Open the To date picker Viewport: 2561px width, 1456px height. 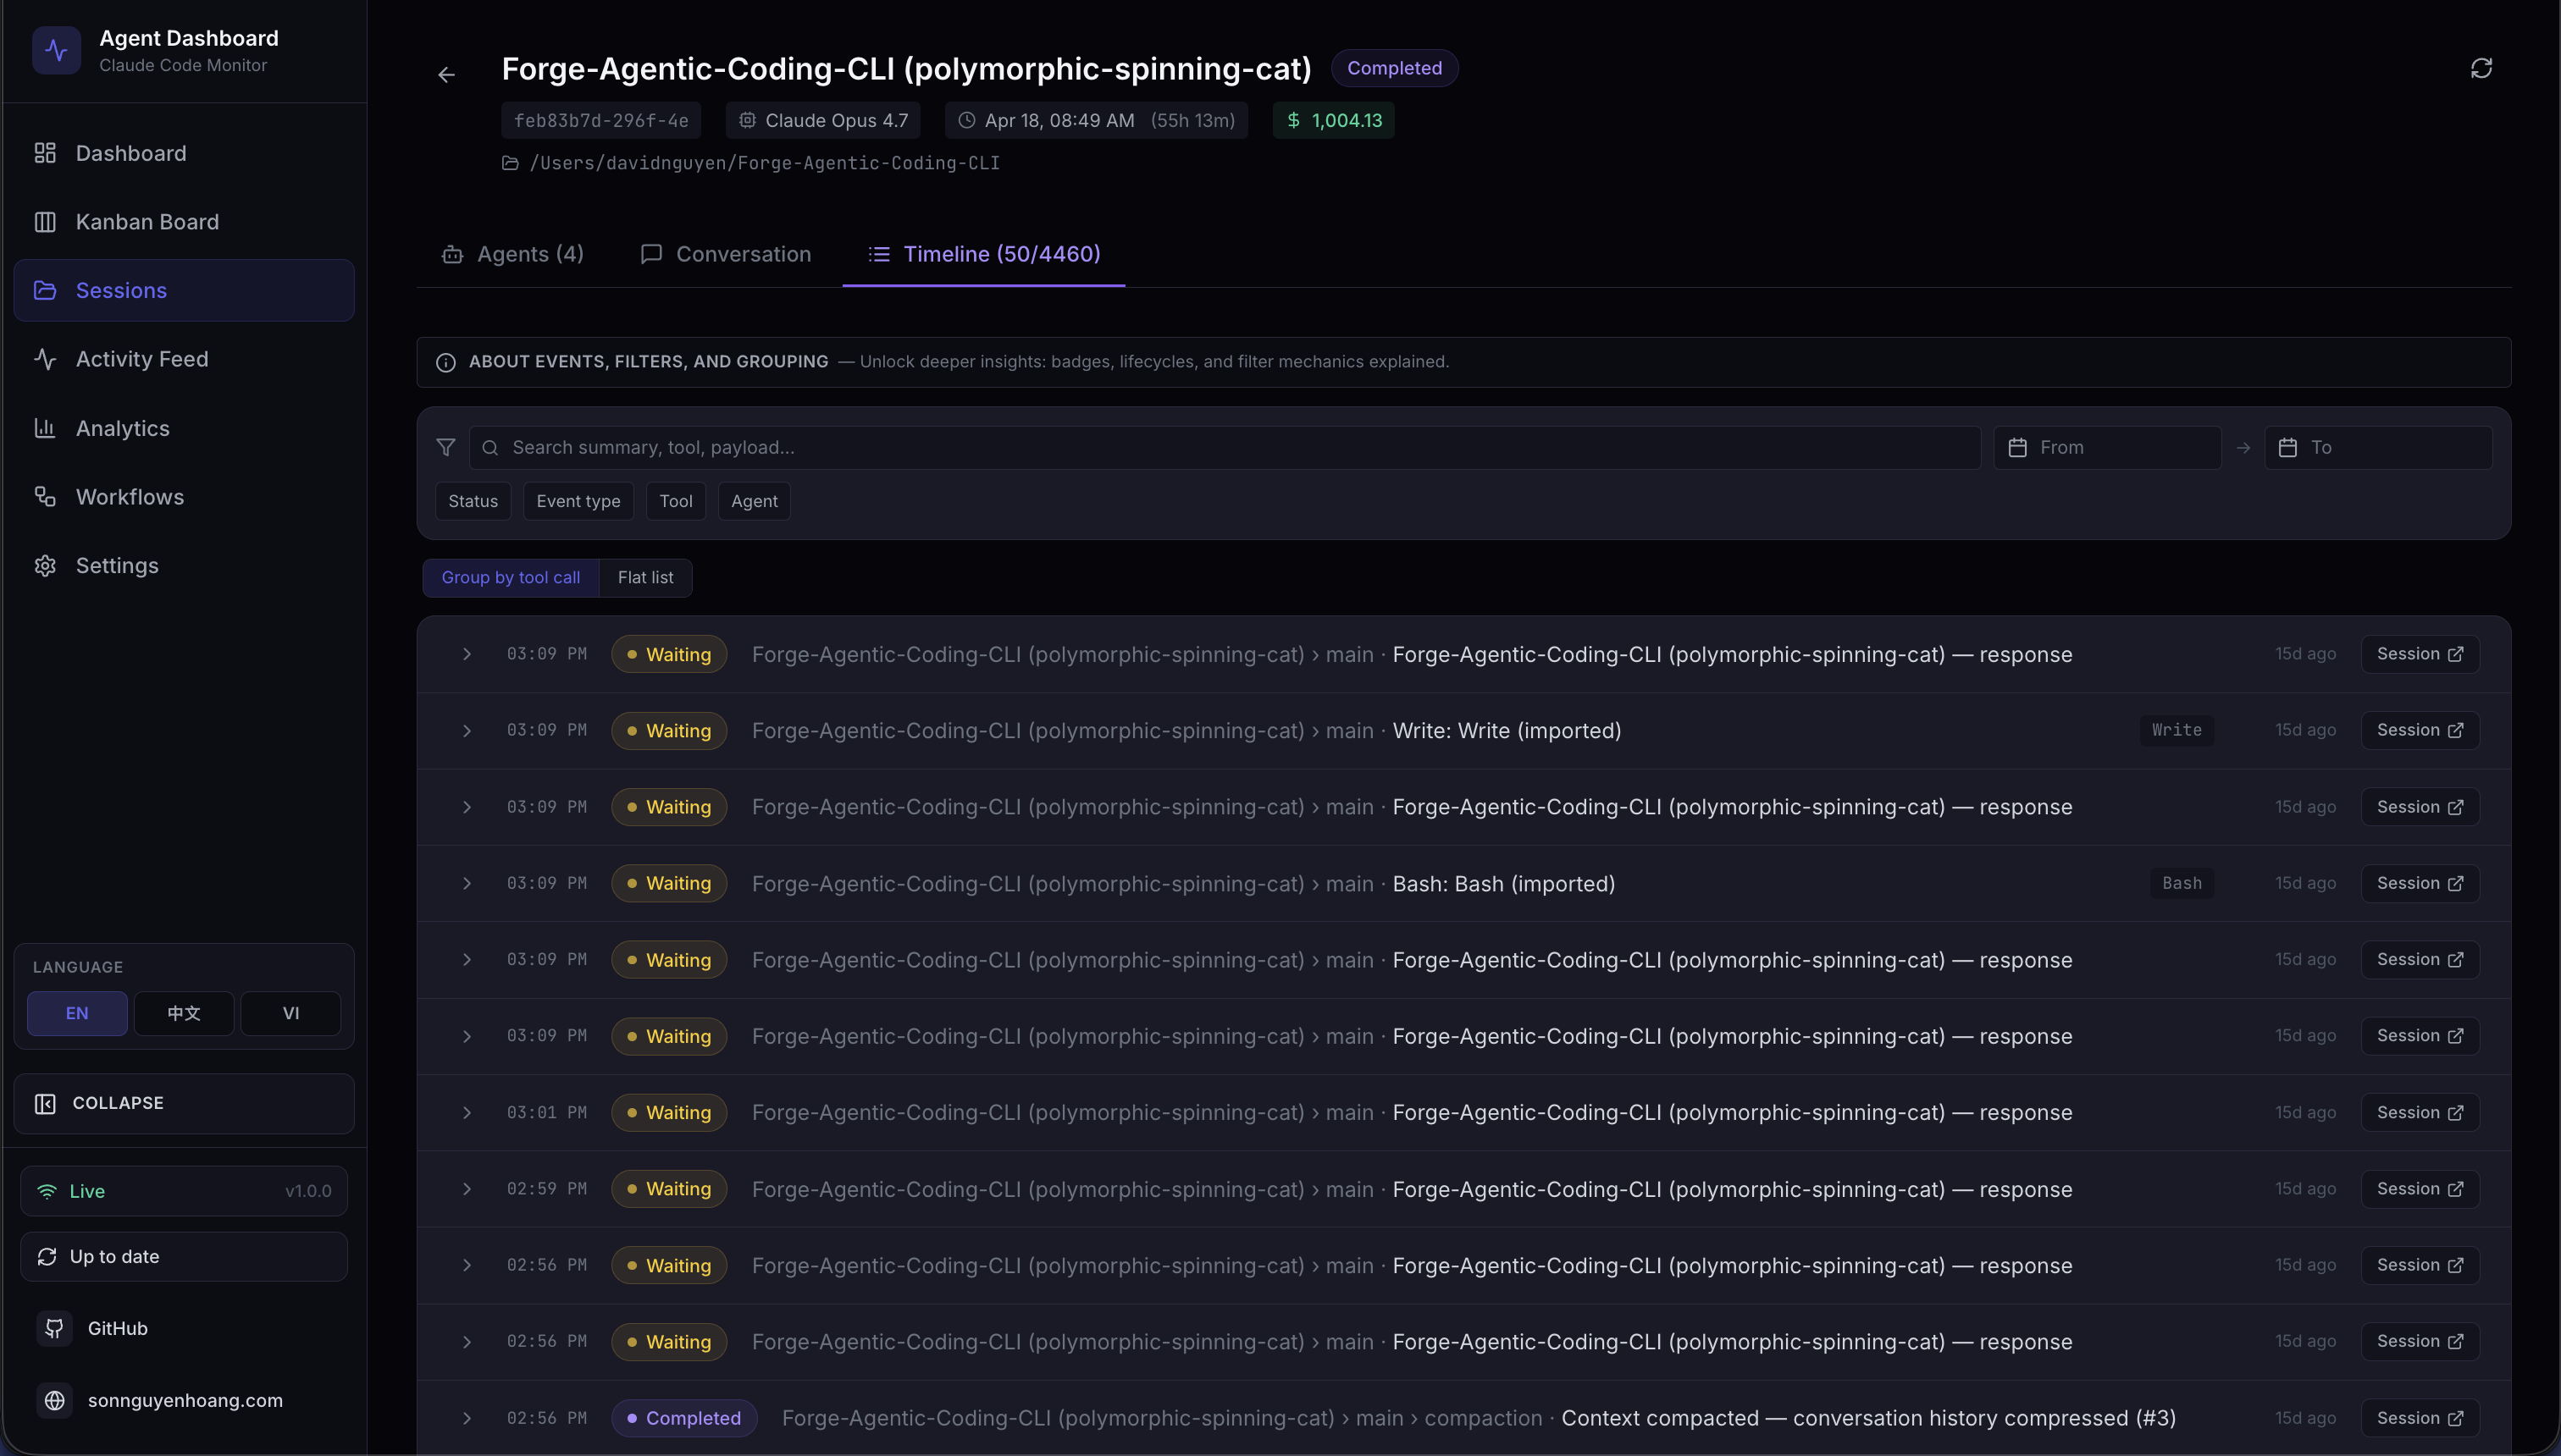click(x=2378, y=447)
